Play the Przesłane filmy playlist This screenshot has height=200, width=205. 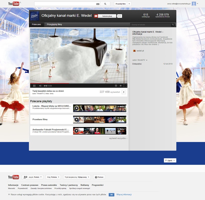76,119
